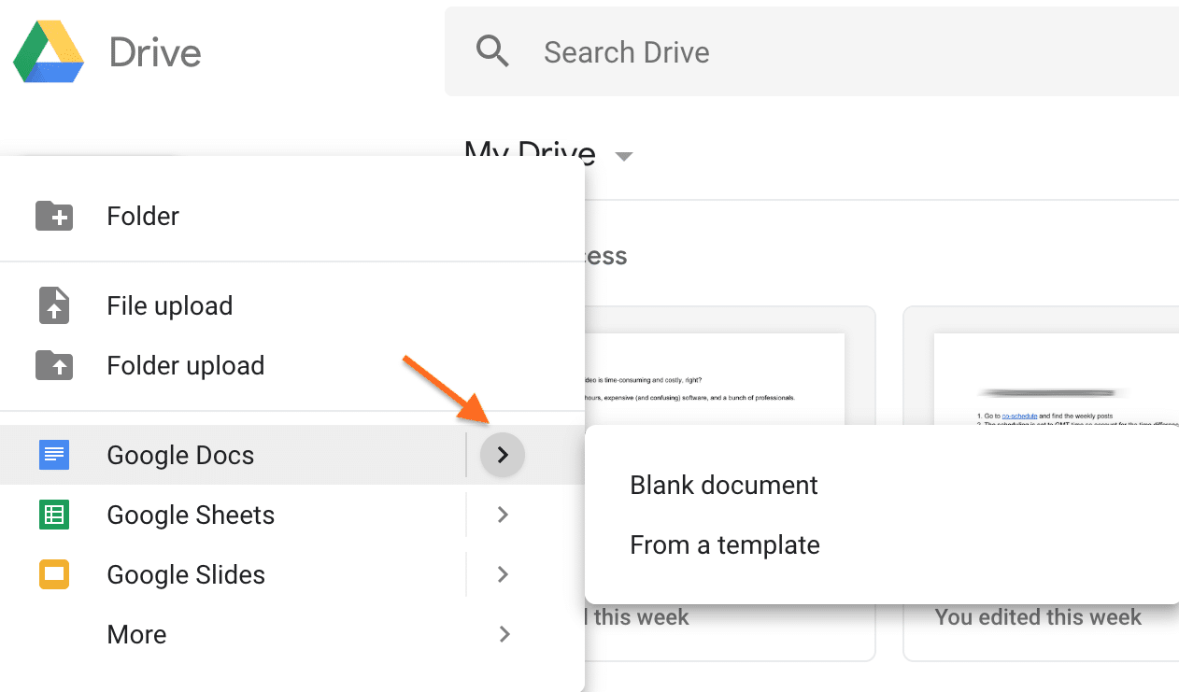Screen dimensions: 1179x692
Task: Choose Folder from the New menu
Action: click(142, 216)
